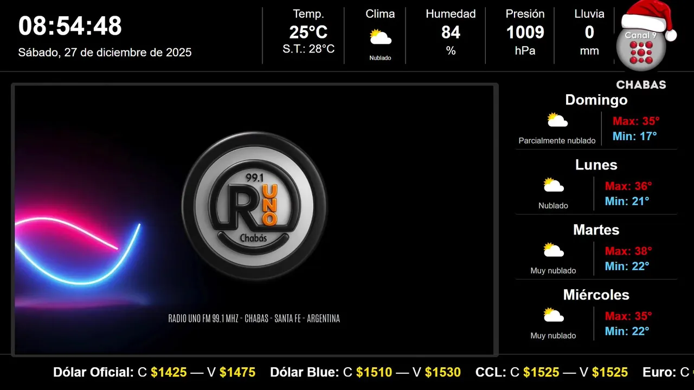Click the 'Nublado' label under Clima
Viewport: 694px width, 390px height.
click(x=380, y=58)
